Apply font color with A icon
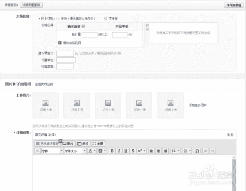 tap(91, 151)
